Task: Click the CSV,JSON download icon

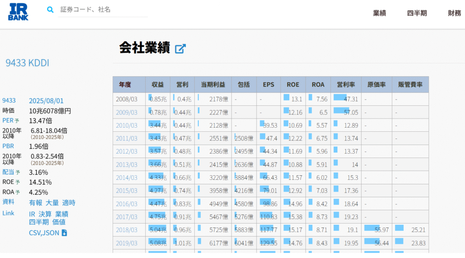Action: point(64,233)
